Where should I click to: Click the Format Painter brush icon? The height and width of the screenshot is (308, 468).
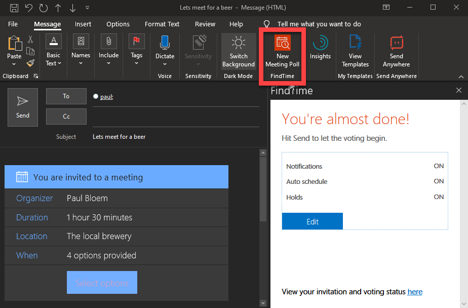pyautogui.click(x=30, y=63)
